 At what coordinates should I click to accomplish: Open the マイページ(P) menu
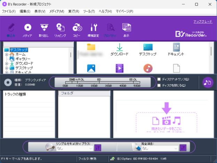(x=124, y=11)
